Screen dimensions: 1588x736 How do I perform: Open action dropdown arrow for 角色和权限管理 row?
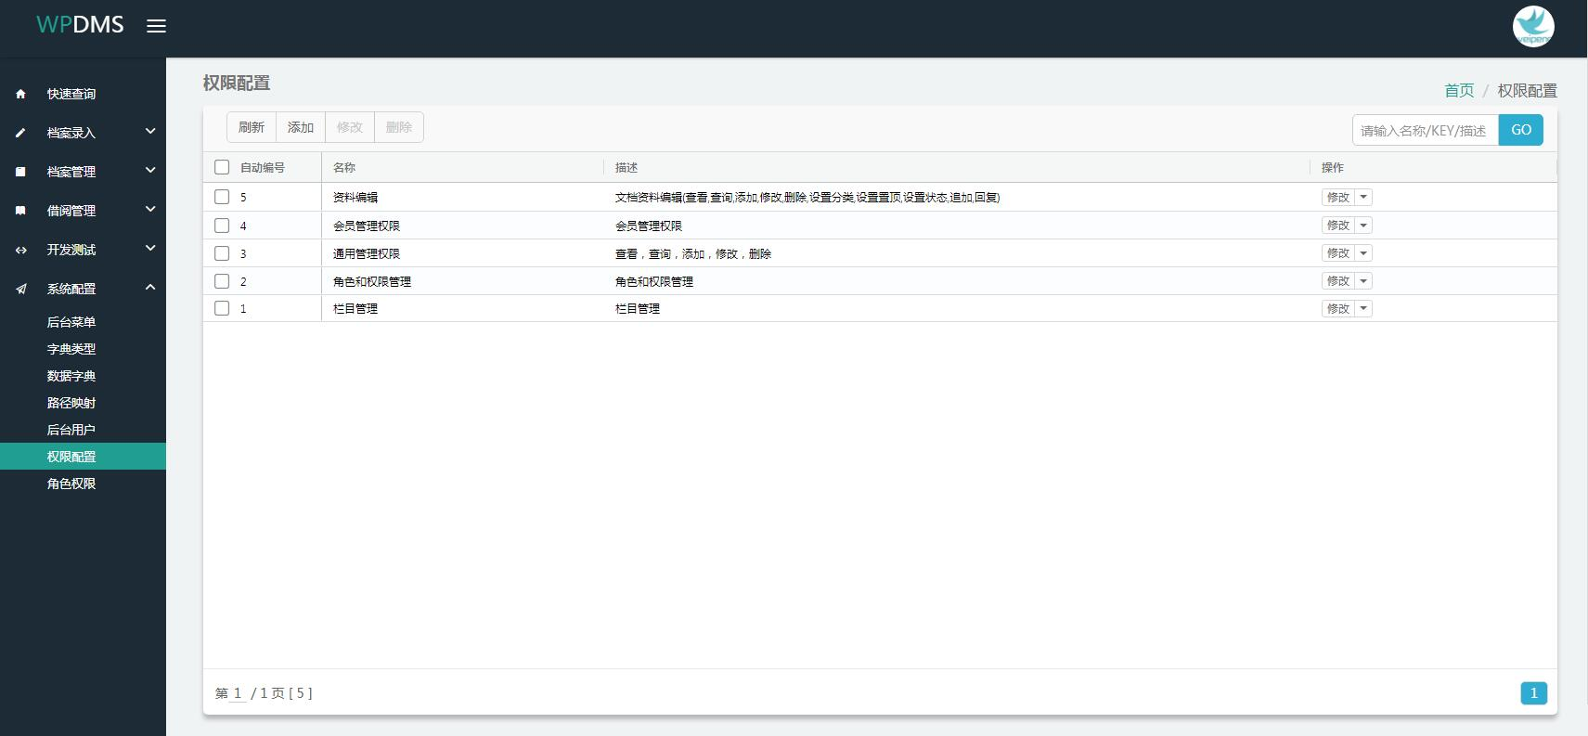(x=1363, y=280)
